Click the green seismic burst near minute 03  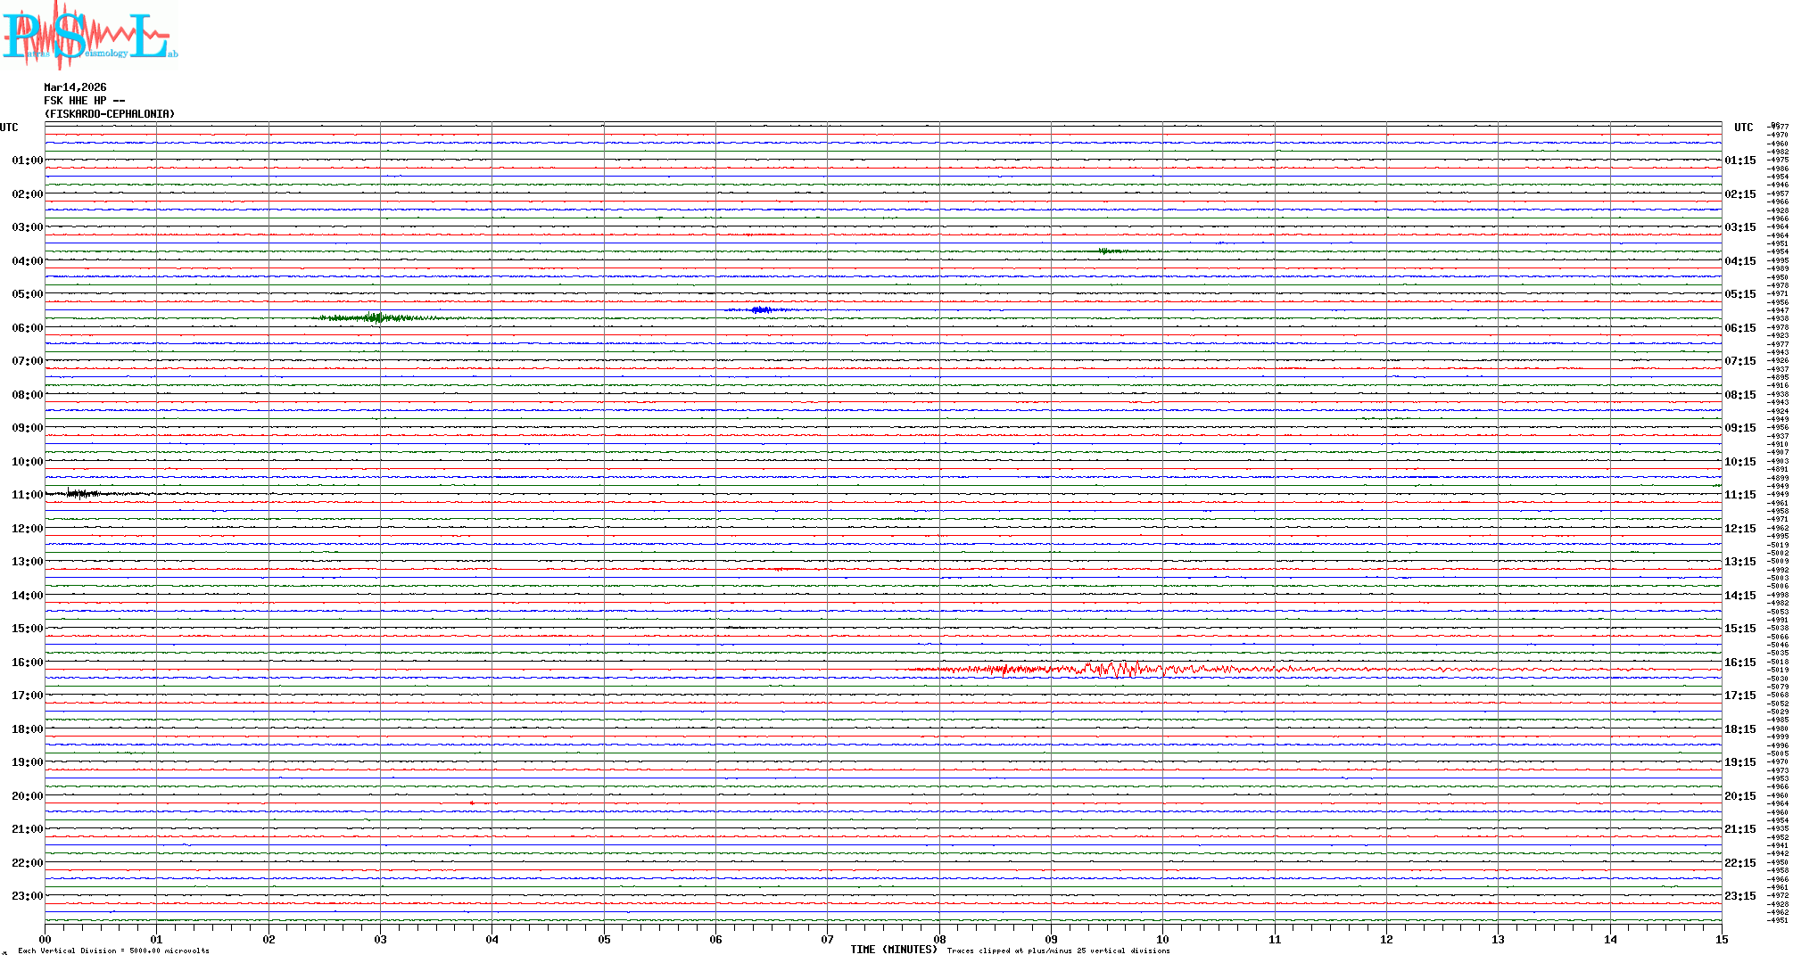tap(376, 317)
